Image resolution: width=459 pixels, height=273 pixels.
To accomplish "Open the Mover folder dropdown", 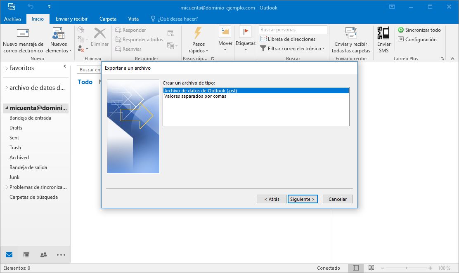I will tap(225, 39).
